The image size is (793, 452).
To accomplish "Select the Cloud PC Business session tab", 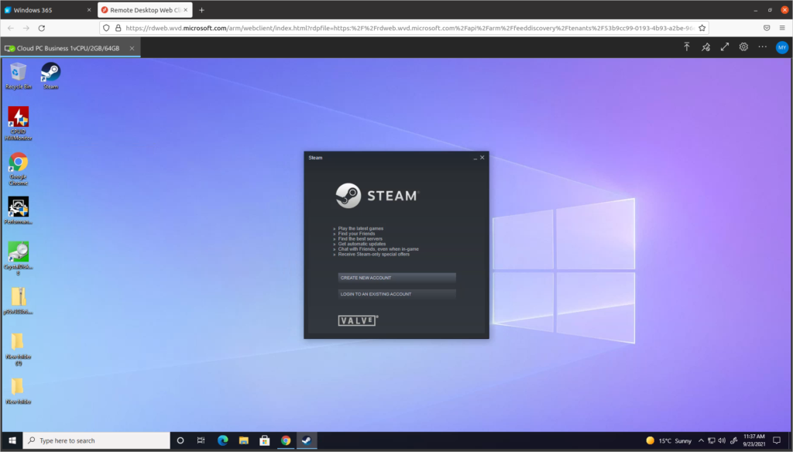I will (70, 48).
